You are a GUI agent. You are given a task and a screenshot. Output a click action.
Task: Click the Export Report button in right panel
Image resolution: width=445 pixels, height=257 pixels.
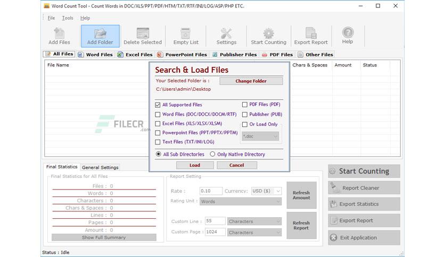pyautogui.click(x=364, y=220)
